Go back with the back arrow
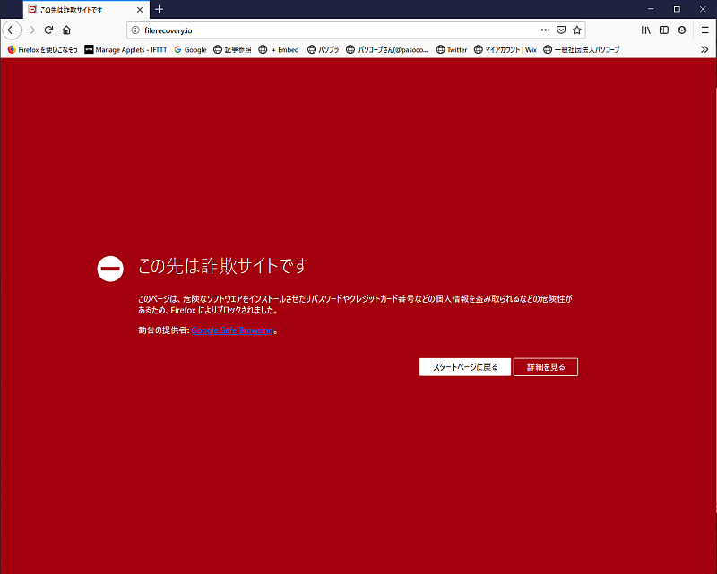The width and height of the screenshot is (717, 574). pos(12,30)
